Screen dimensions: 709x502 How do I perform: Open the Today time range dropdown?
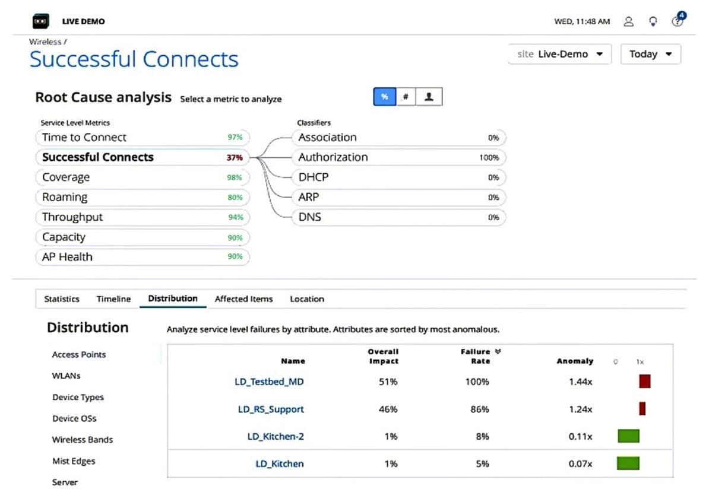click(650, 54)
